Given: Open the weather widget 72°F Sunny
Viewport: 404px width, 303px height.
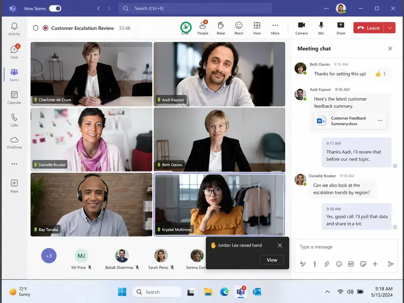Looking at the screenshot, I should [x=20, y=292].
